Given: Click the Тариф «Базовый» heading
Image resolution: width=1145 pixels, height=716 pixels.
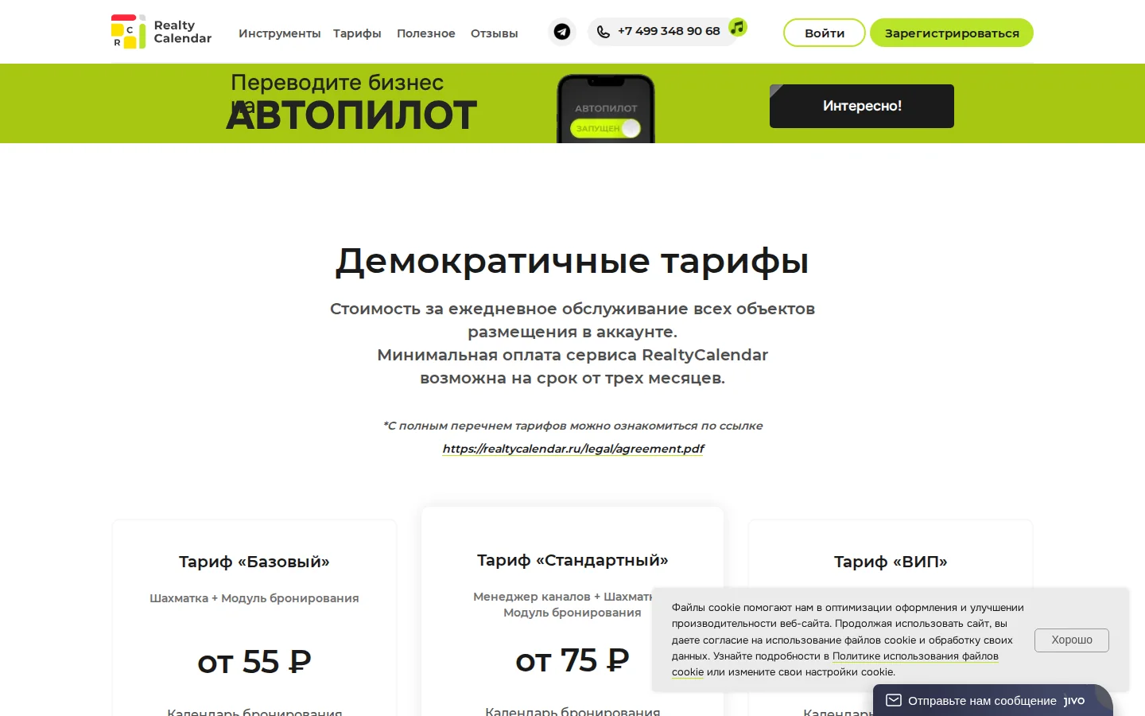Looking at the screenshot, I should [254, 562].
